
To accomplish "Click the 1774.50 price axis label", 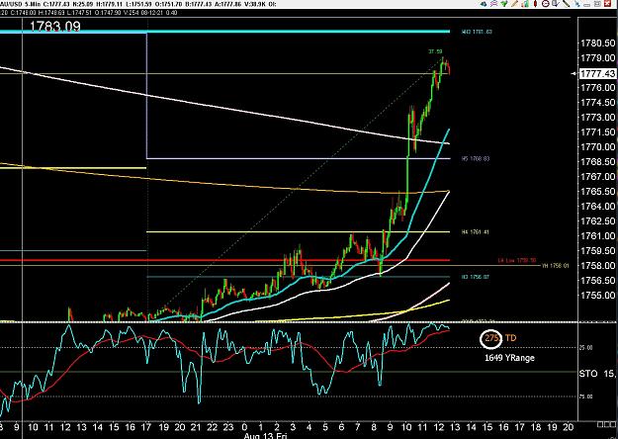I will pyautogui.click(x=597, y=103).
